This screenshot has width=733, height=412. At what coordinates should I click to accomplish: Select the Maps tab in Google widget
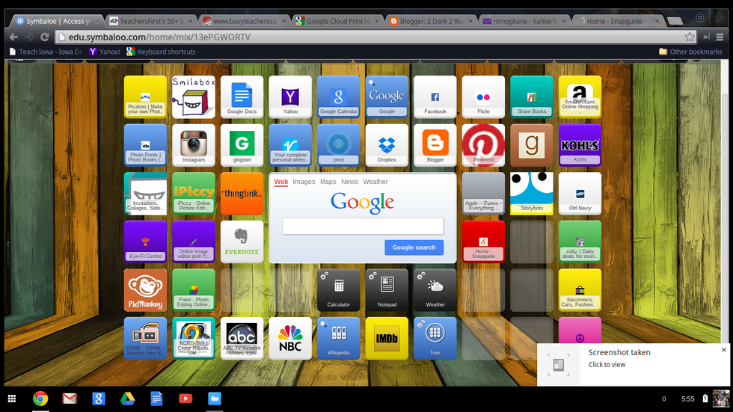(x=328, y=182)
